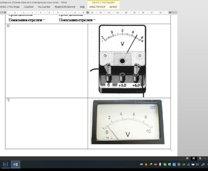Open the КОНСТРУКТОР table tools tab
Viewport: 208px width, 171px height.
[97, 7]
